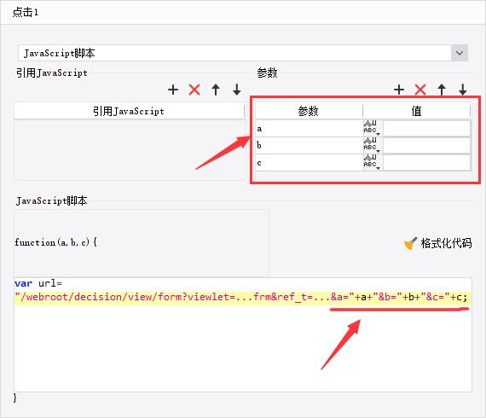Add a new parameter row
Viewport: 486px width, 418px height.
[399, 90]
